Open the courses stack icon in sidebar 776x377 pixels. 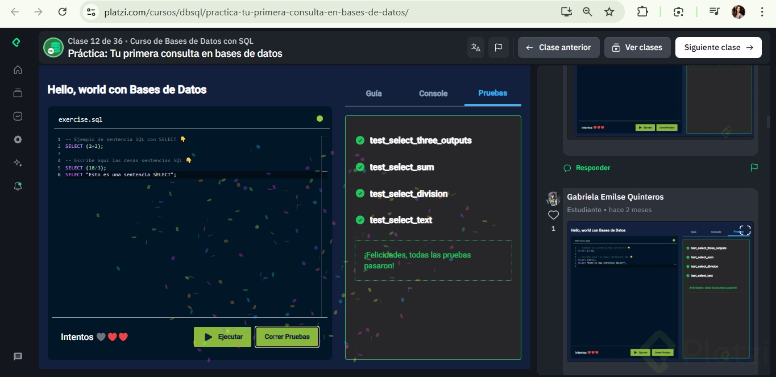18,93
